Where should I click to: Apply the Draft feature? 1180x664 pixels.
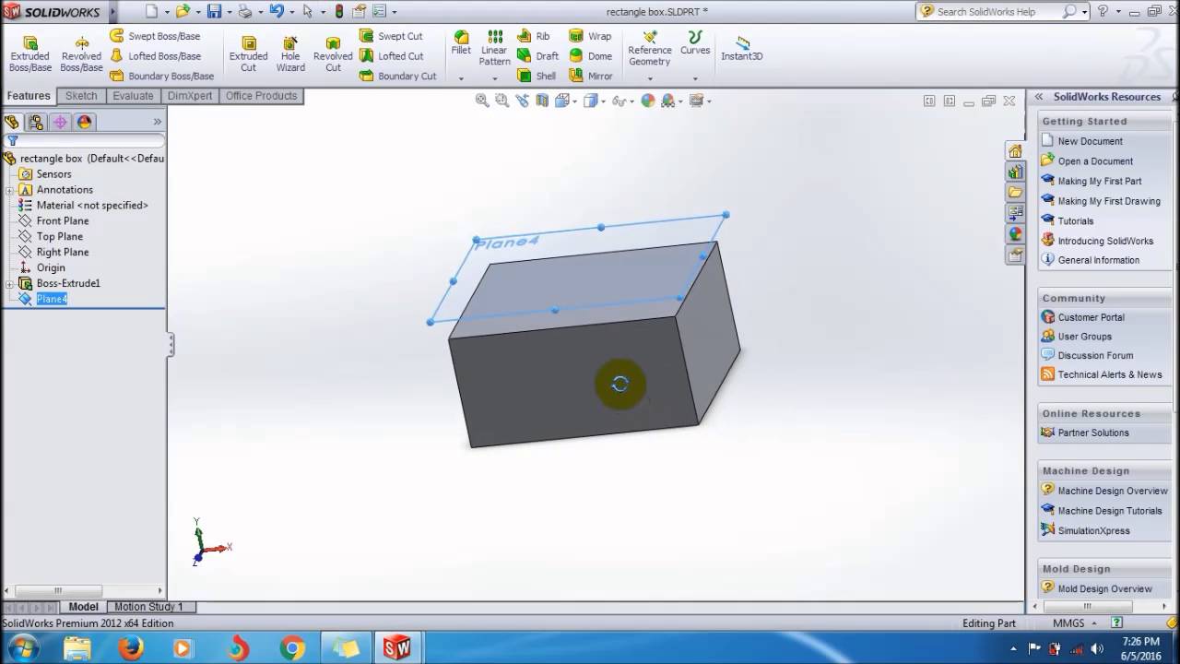[537, 56]
